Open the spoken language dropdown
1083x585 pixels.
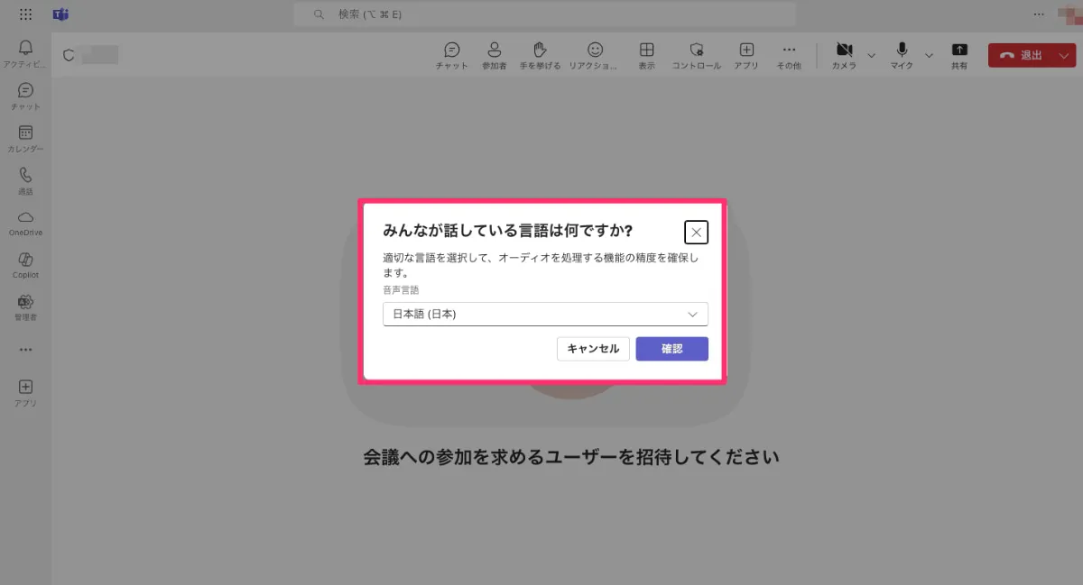pos(545,314)
